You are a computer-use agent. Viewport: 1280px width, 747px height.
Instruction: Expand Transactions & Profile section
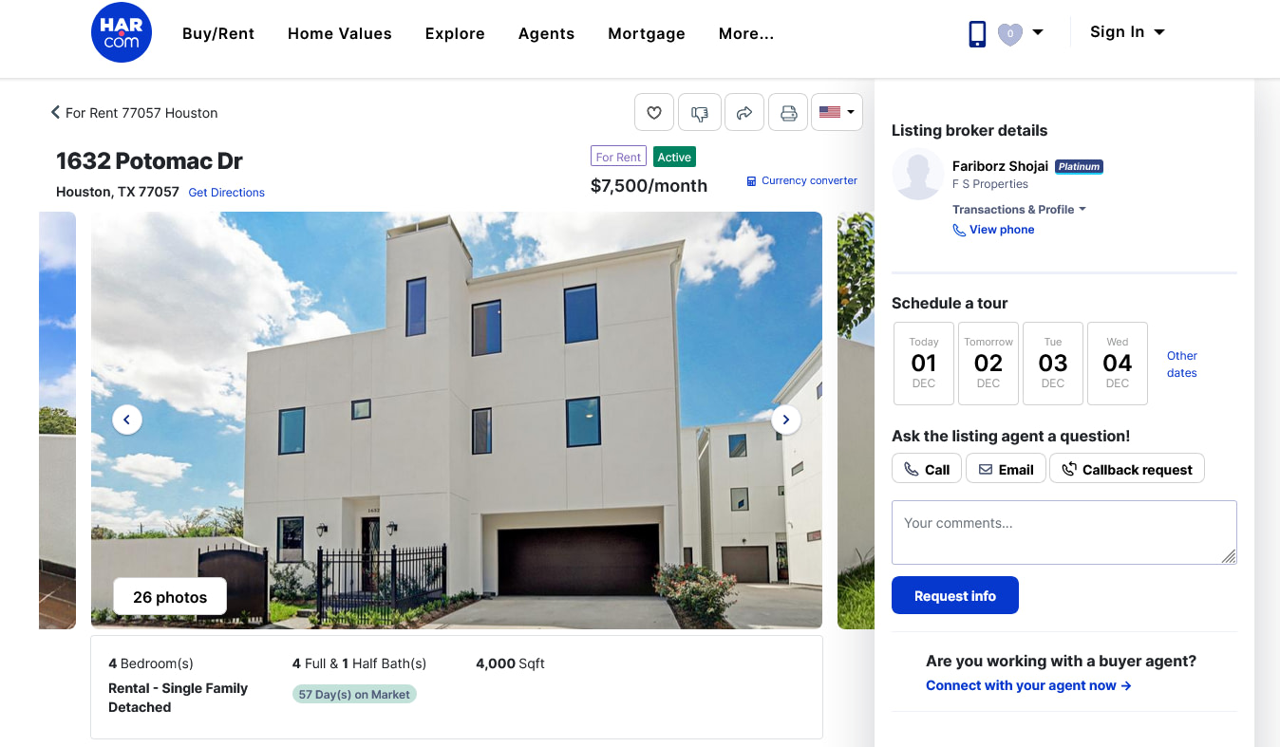pos(1019,210)
